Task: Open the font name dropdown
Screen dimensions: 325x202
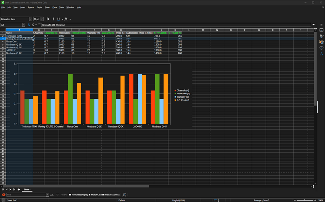Action: [x=30, y=19]
